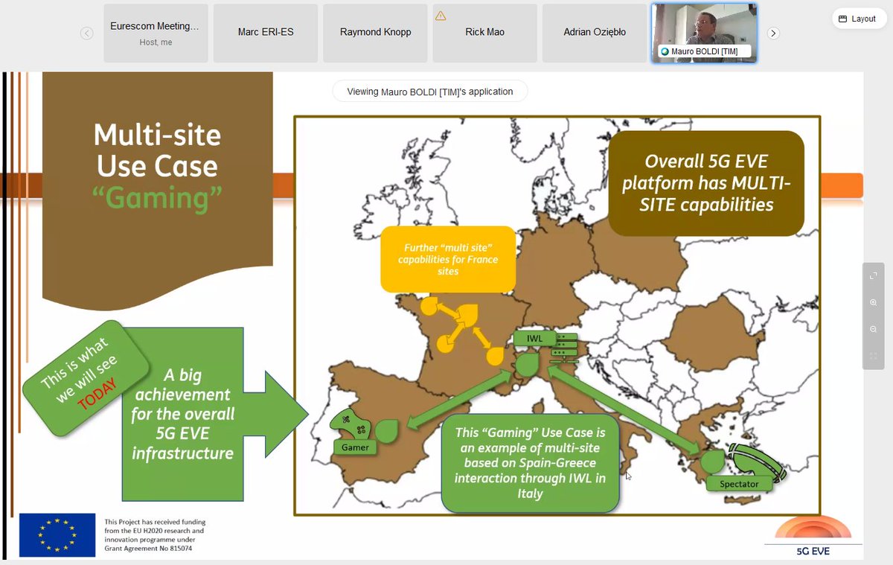Click the 5G EVE logo
893x565 pixels.
[x=813, y=537]
